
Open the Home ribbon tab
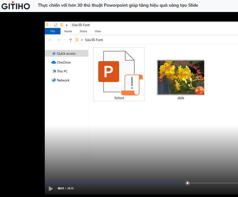(68, 31)
